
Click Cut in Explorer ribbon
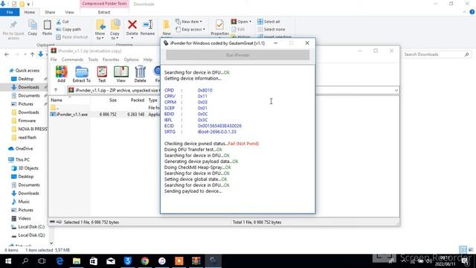[x=62, y=22]
